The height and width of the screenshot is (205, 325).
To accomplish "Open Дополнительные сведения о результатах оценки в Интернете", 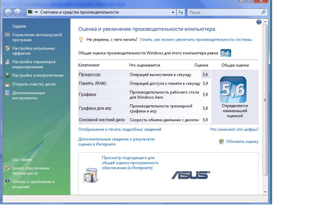I will click(116, 142).
